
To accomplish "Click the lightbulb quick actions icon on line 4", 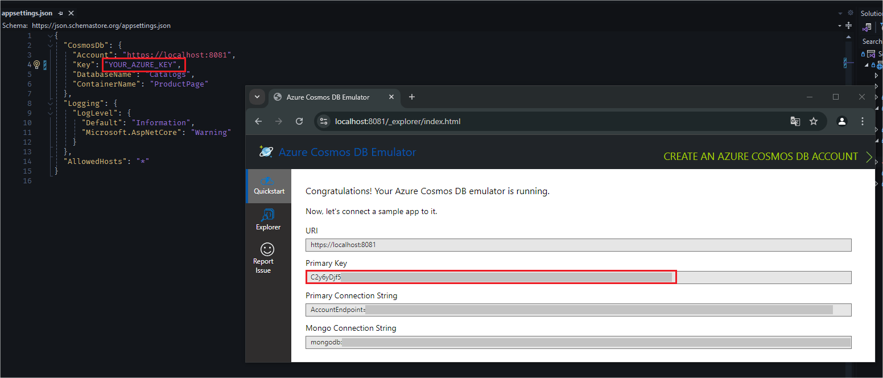I will [36, 64].
